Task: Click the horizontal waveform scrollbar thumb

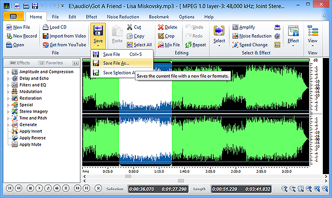Action: (128, 176)
